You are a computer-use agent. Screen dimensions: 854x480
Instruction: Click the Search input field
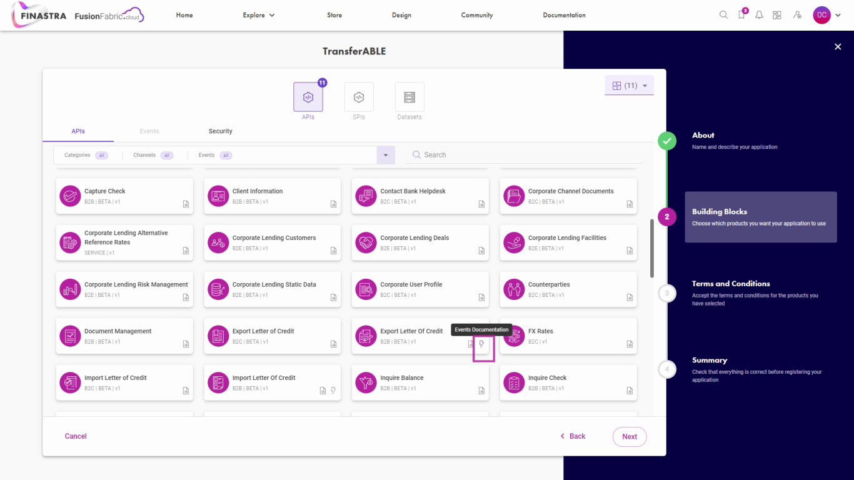pos(524,155)
